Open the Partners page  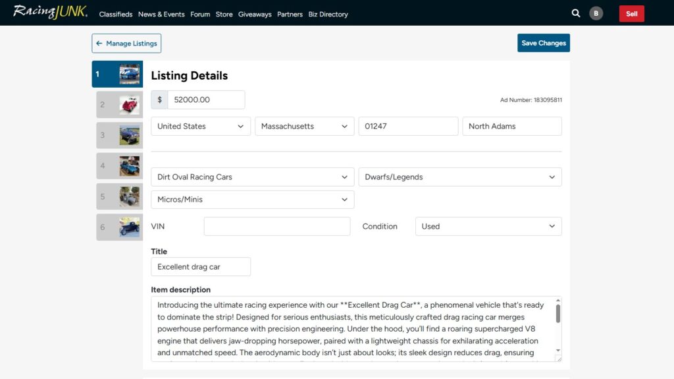290,15
